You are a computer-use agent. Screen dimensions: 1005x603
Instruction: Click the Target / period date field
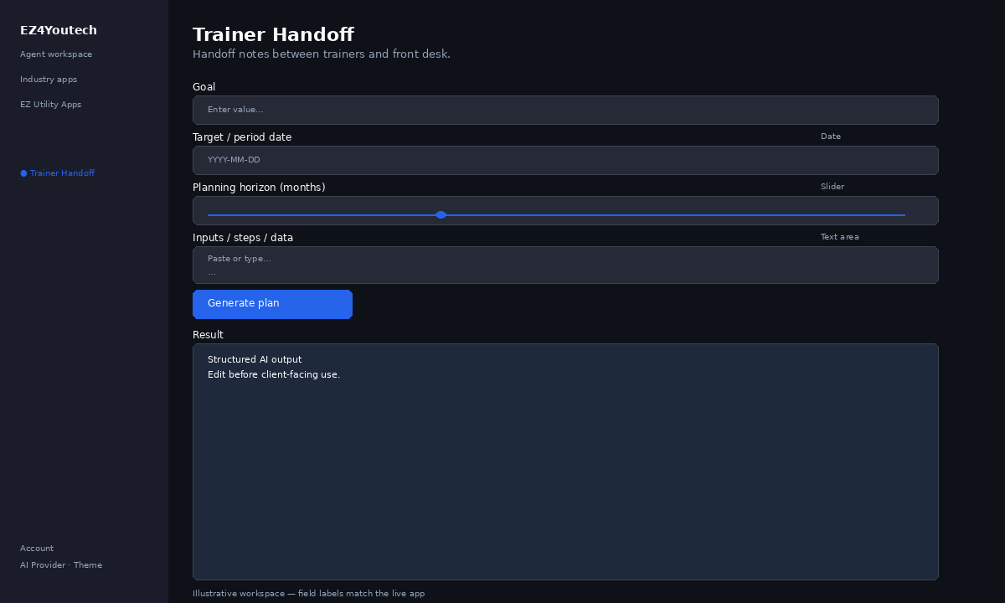(x=565, y=160)
